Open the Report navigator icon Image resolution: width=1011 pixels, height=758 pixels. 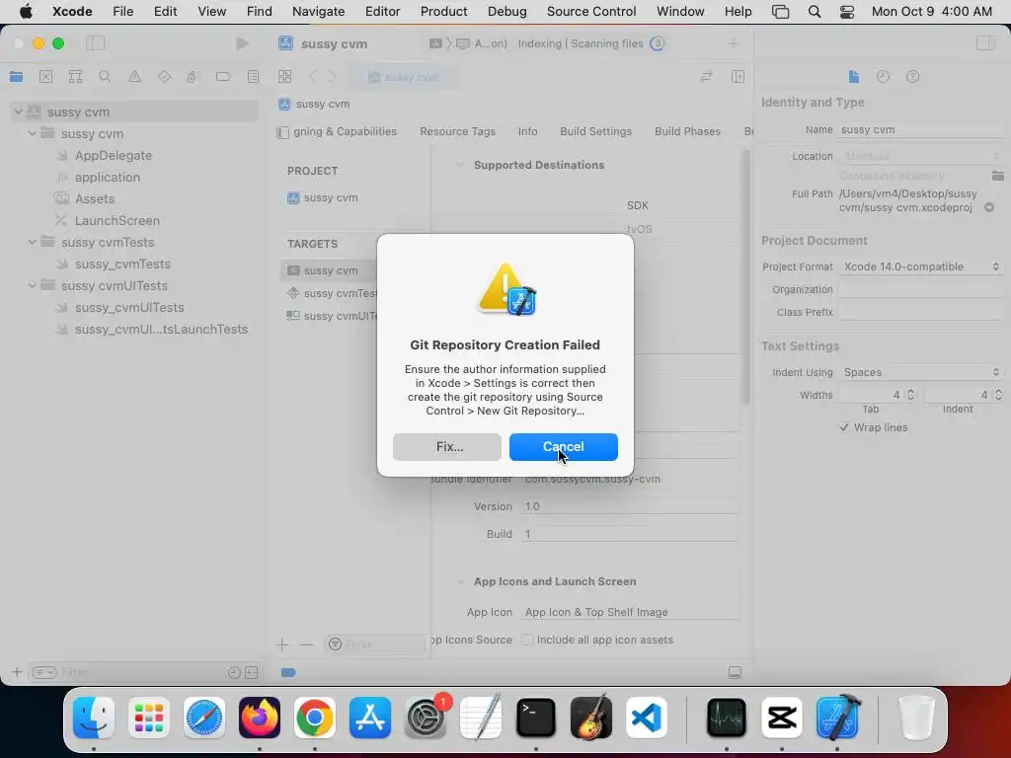click(x=253, y=77)
